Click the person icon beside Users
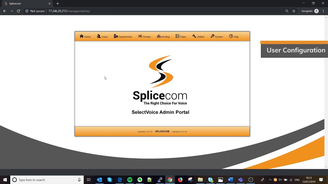 99,36
